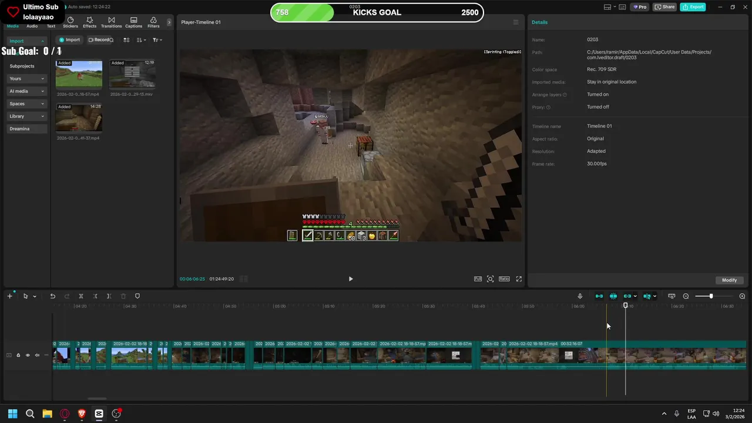Image resolution: width=752 pixels, height=423 pixels.
Task: Search within Record media field
Action: click(x=111, y=40)
